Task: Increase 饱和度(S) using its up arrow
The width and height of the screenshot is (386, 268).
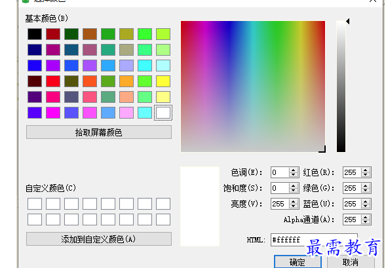Action: pyautogui.click(x=293, y=186)
